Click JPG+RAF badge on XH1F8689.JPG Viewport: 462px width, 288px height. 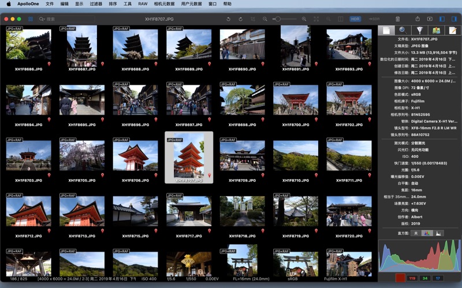(x=175, y=28)
